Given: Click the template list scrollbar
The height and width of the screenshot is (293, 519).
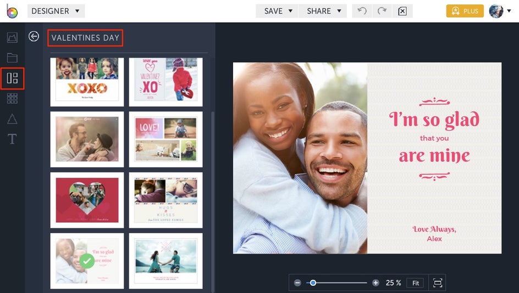Looking at the screenshot, I should (x=213, y=201).
